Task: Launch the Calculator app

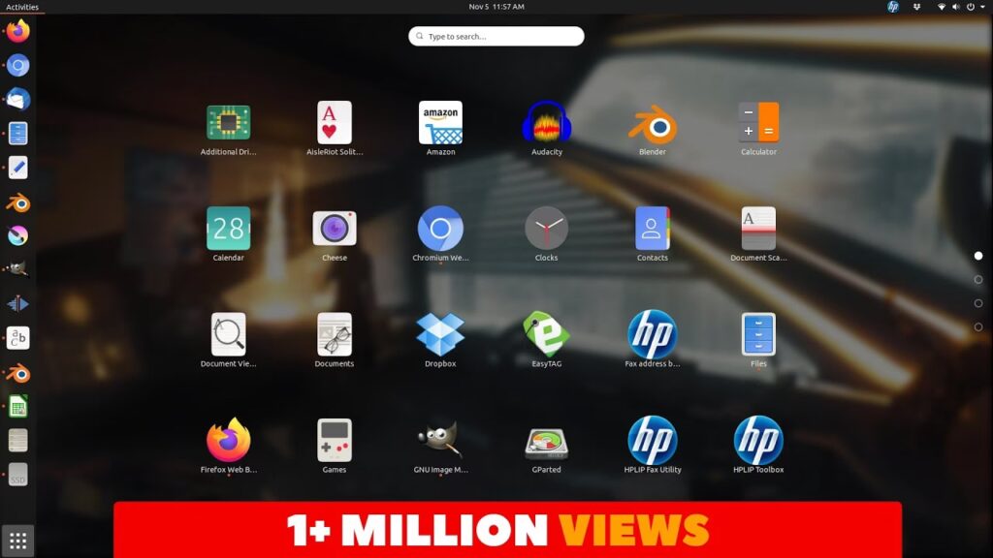Action: pyautogui.click(x=758, y=123)
